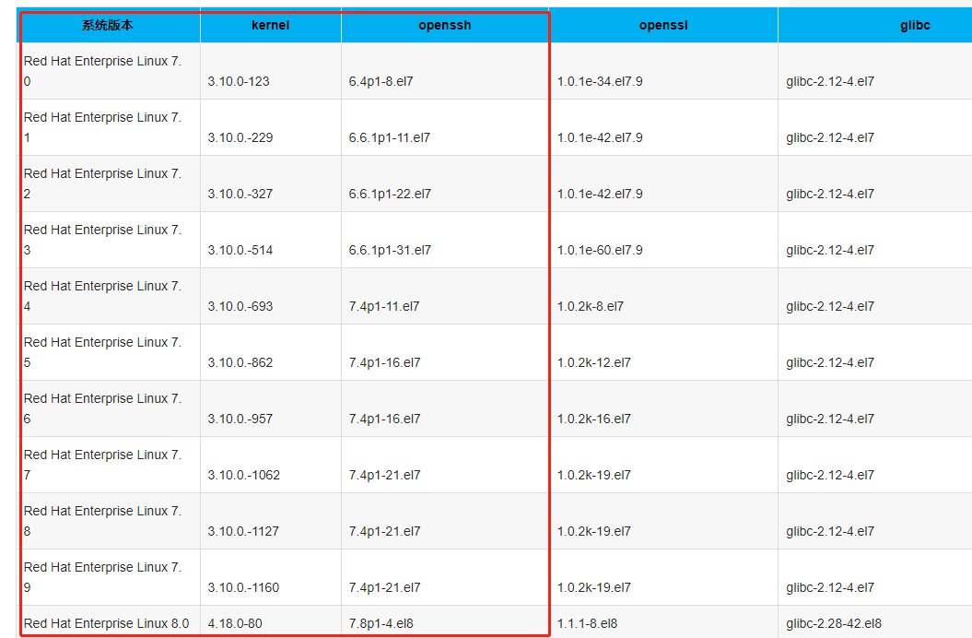The width and height of the screenshot is (972, 638).
Task: Select openssh value 6.4p1-8.el7
Action: [381, 81]
